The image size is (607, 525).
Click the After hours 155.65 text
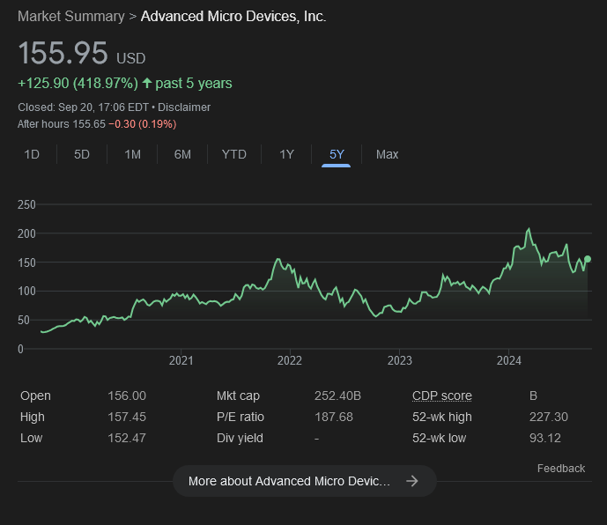click(x=62, y=124)
